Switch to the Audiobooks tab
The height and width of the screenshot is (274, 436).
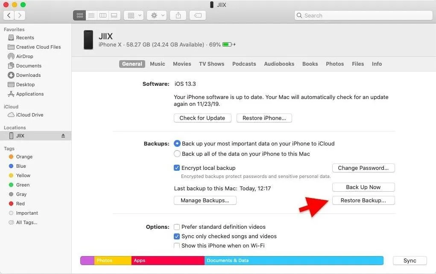[279, 64]
